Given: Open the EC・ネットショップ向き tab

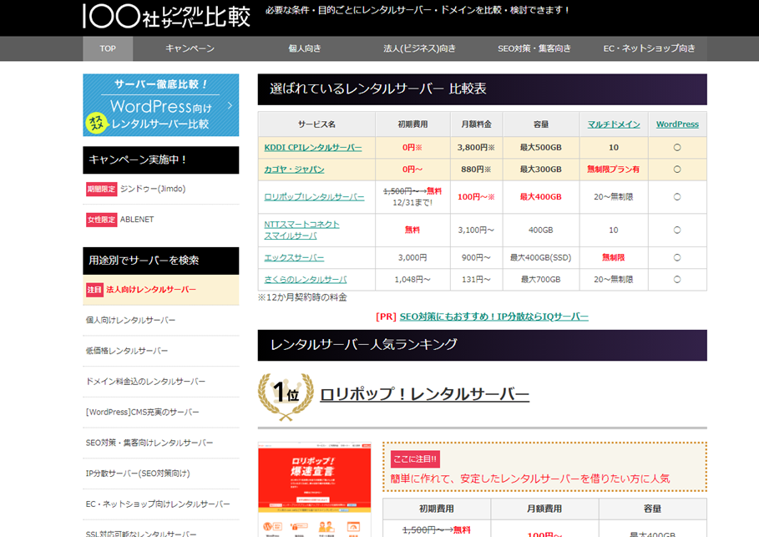Looking at the screenshot, I should [649, 48].
